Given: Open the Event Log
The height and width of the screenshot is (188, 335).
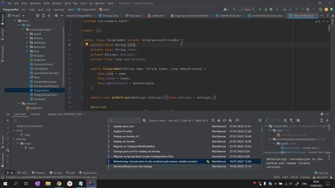Looking at the screenshot, I should [321, 173].
